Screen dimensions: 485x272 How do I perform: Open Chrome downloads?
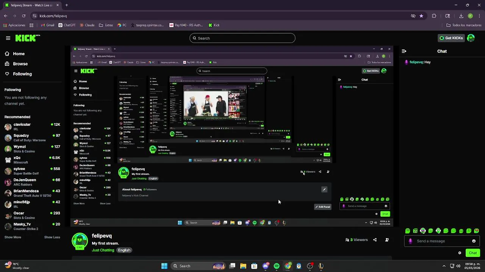coord(461,16)
